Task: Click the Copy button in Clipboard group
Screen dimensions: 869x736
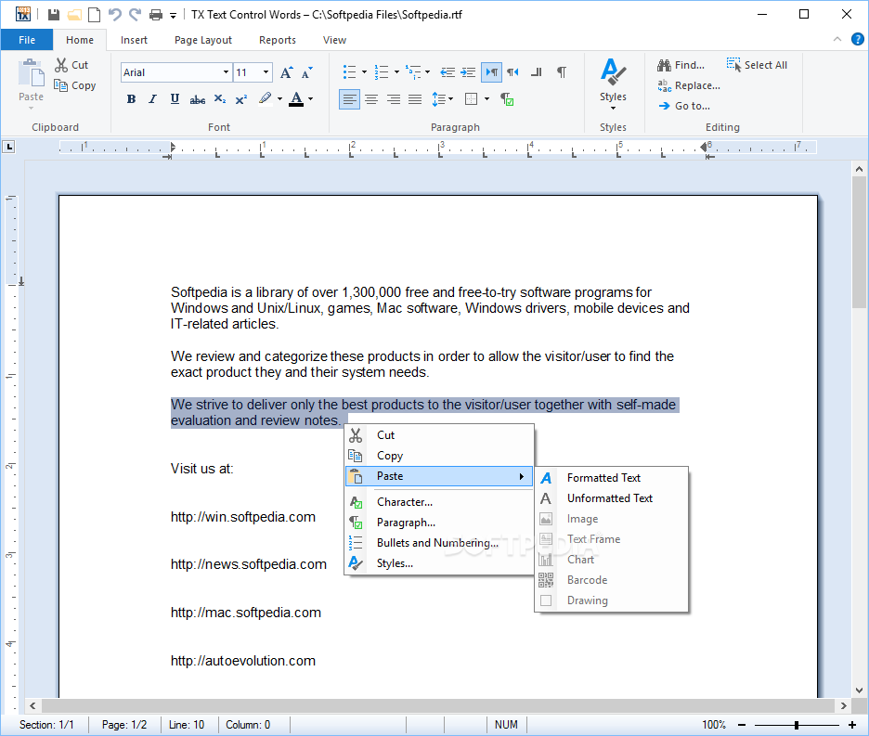Action: [75, 85]
